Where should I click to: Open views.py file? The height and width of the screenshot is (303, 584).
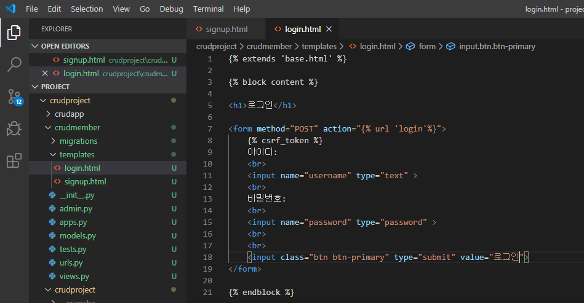coord(108,276)
